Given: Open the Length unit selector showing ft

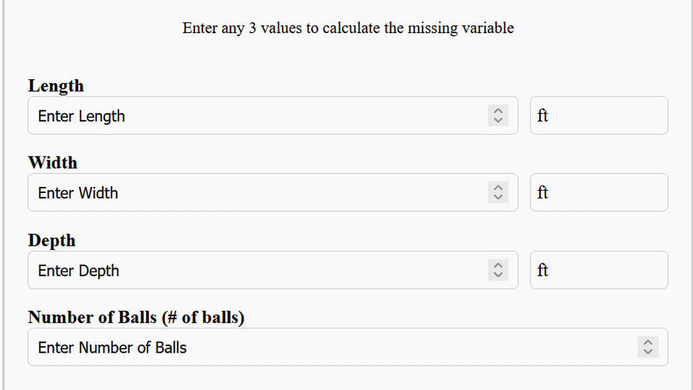Looking at the screenshot, I should coord(598,115).
